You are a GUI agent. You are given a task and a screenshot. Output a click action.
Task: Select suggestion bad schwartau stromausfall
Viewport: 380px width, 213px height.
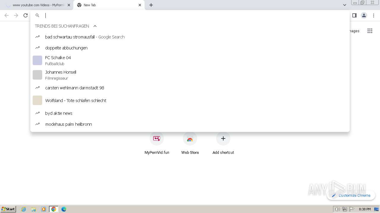pyautogui.click(x=190, y=37)
